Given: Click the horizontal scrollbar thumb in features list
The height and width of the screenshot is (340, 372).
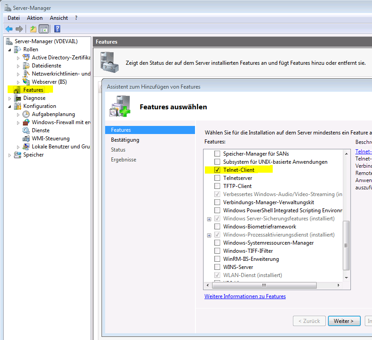Looking at the screenshot, I should pos(264,285).
